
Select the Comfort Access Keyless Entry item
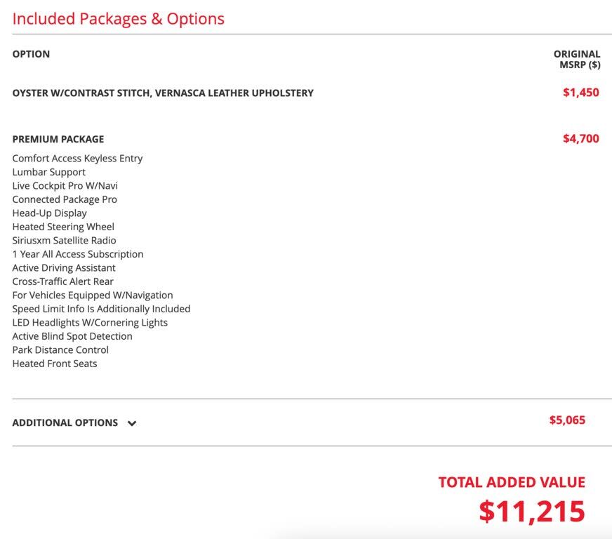pos(77,159)
